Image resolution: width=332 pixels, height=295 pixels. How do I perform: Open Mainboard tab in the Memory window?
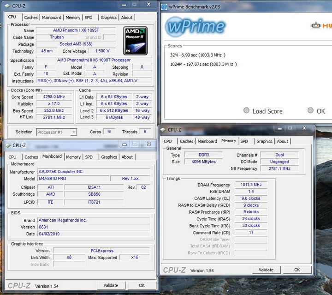(x=207, y=141)
